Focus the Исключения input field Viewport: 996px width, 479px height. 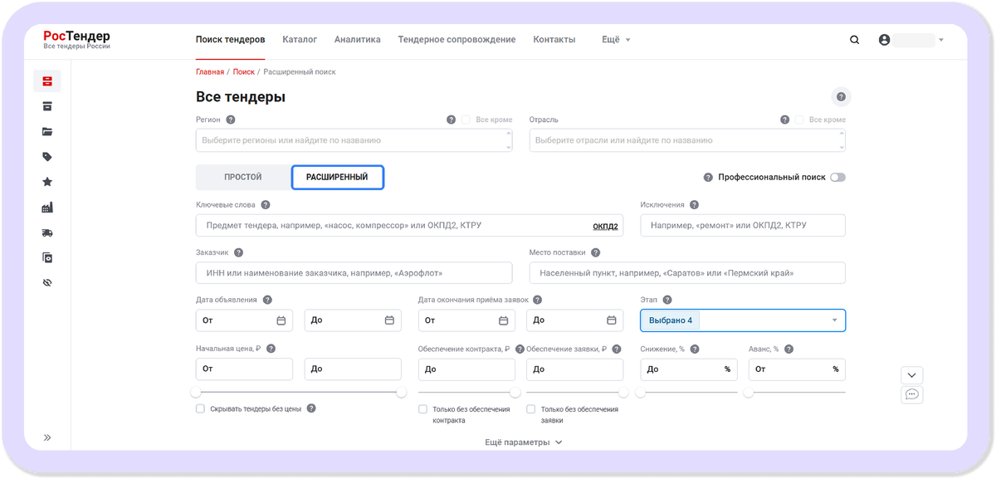coord(743,226)
